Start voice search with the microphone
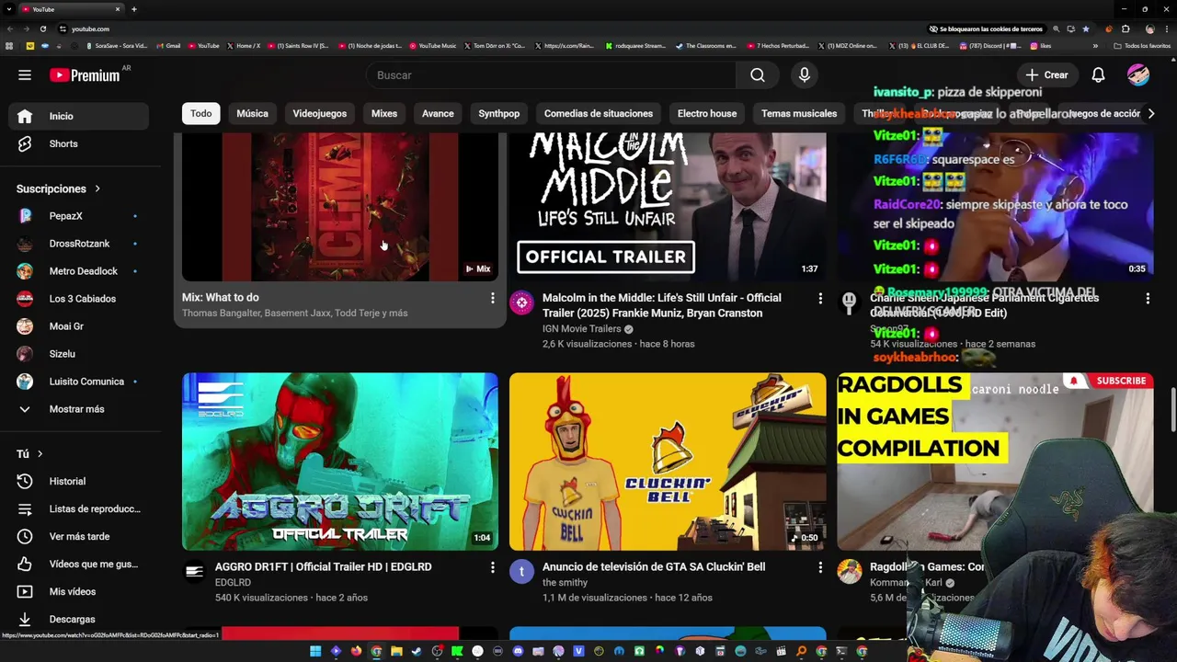This screenshot has width=1177, height=662. (x=805, y=75)
